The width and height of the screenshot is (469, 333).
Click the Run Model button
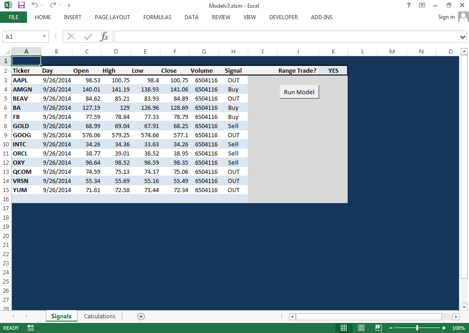point(299,92)
